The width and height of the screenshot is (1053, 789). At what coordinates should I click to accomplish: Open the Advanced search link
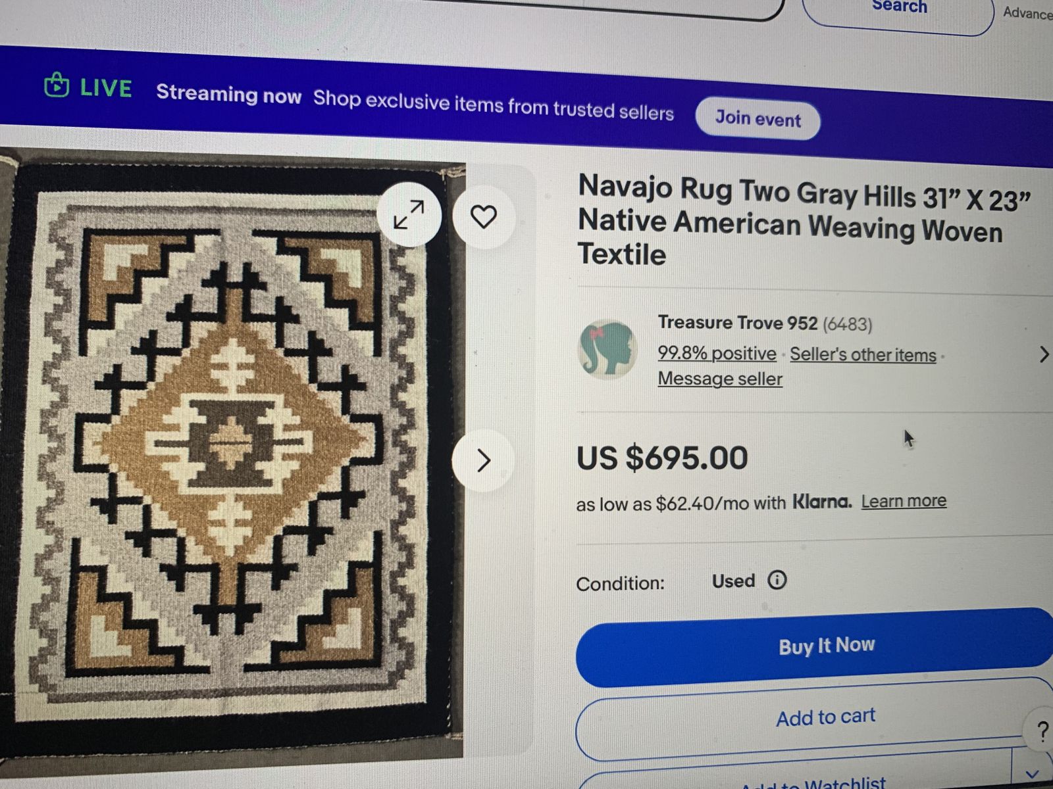click(1027, 13)
